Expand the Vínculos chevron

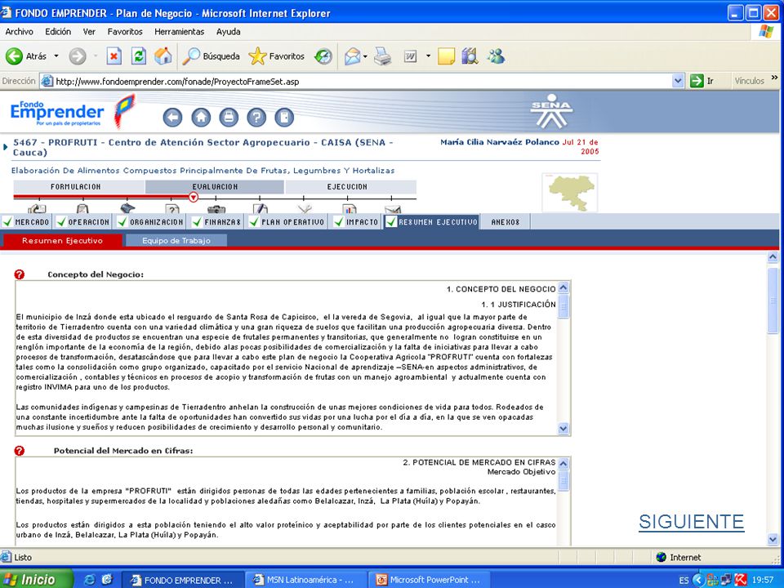[x=774, y=78]
